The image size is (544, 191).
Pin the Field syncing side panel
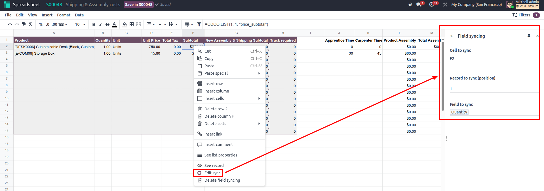[x=529, y=36]
